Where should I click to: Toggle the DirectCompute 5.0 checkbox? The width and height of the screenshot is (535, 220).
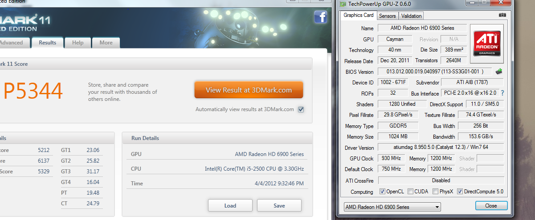click(460, 192)
